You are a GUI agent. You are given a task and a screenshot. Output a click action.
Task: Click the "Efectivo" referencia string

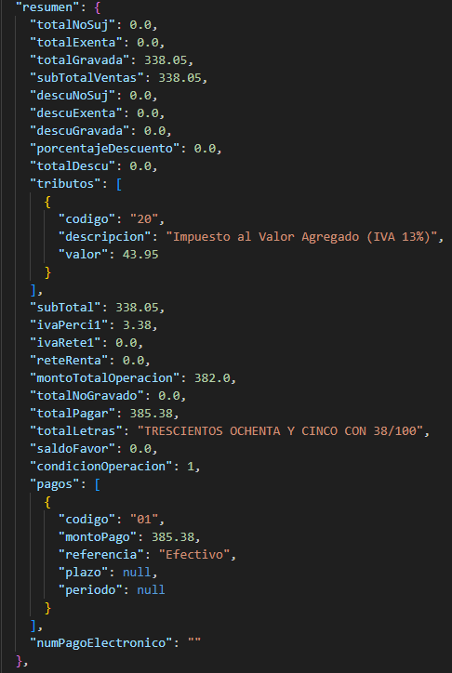pyautogui.click(x=194, y=555)
